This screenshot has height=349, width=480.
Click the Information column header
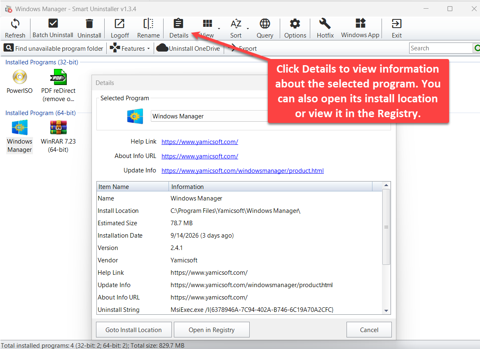click(x=270, y=186)
